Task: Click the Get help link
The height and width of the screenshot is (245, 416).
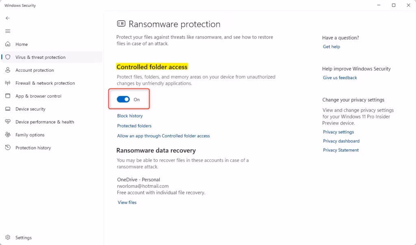Action: click(331, 47)
